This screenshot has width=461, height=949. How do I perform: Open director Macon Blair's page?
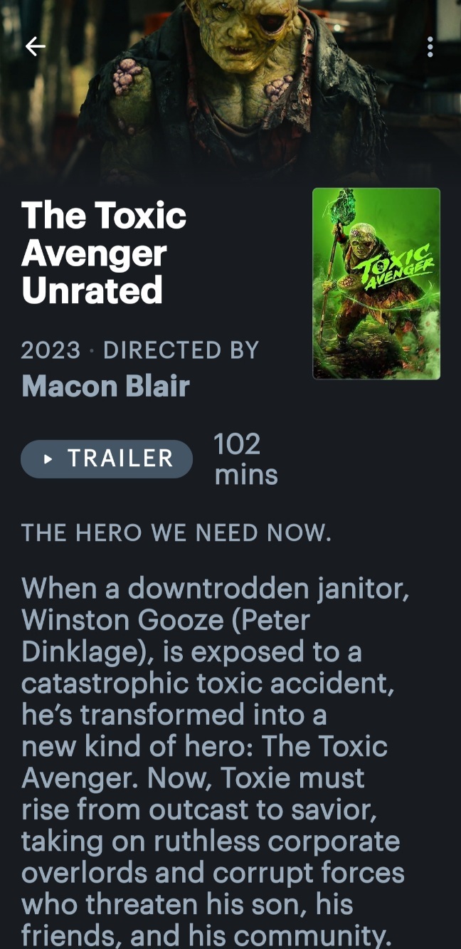click(105, 386)
